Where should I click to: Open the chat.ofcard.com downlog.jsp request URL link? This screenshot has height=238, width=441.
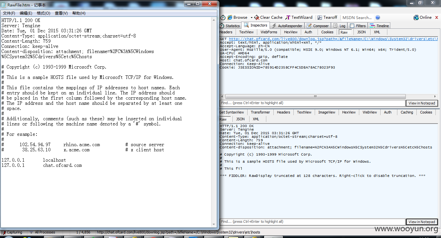coord(334,39)
